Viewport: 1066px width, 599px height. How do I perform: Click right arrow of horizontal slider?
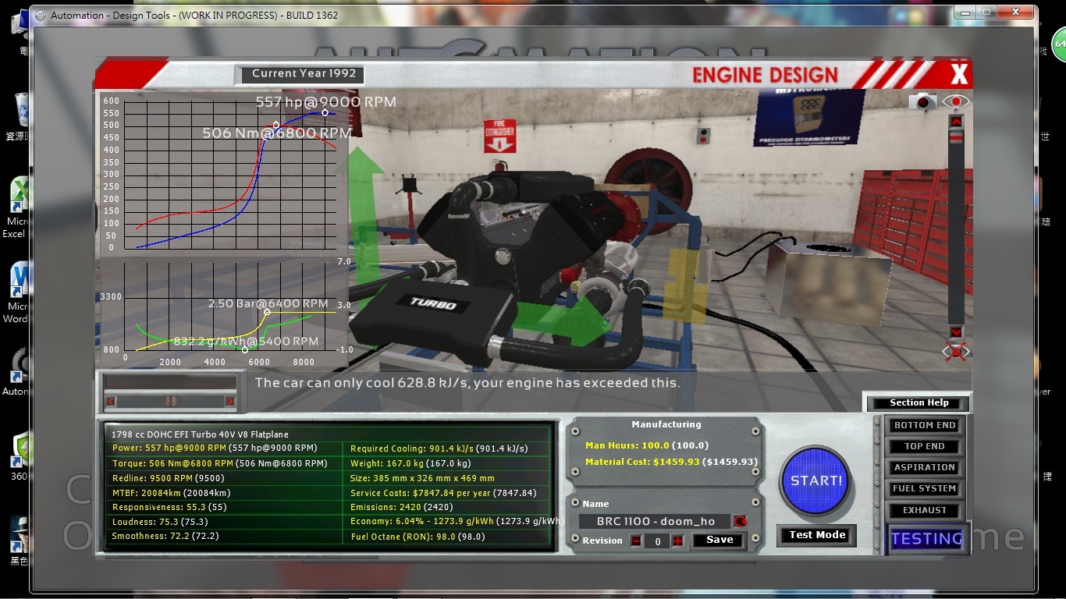(x=230, y=401)
